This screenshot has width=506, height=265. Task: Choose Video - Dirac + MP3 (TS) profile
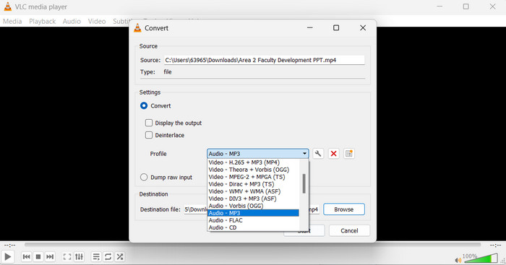253,184
